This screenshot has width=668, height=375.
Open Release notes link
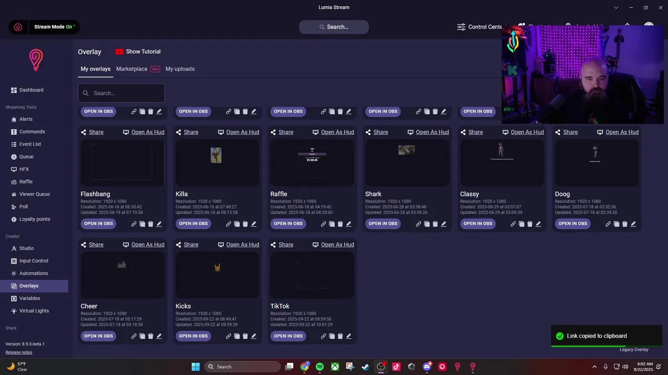[19, 353]
